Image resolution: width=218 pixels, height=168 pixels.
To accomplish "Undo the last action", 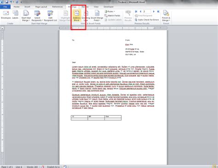I will (11, 2).
